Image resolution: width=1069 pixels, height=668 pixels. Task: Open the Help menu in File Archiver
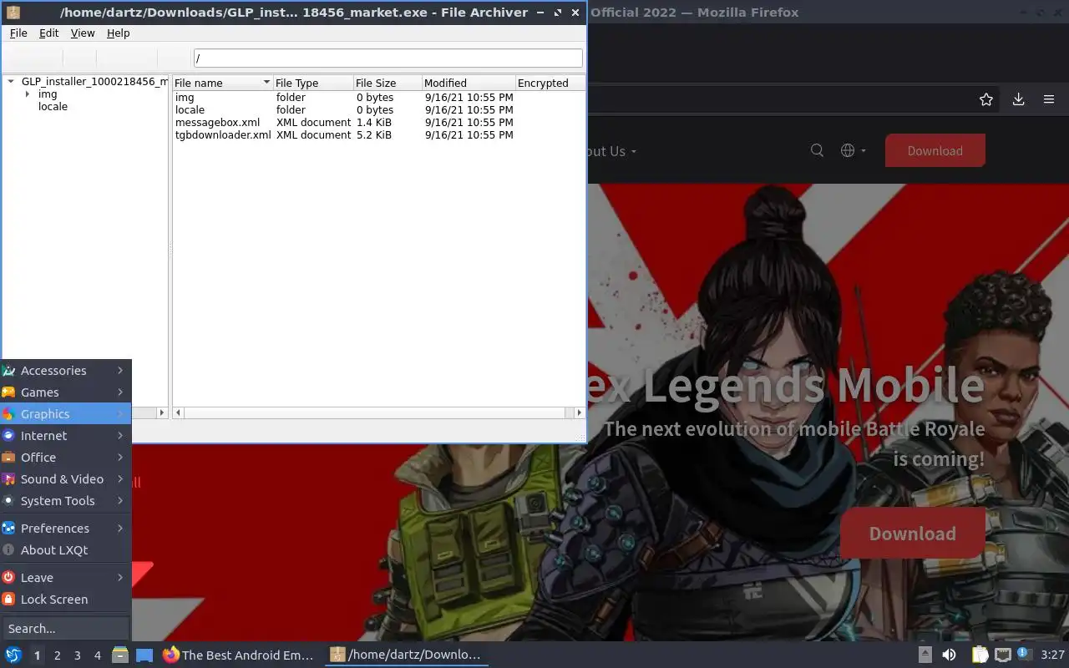pos(119,33)
